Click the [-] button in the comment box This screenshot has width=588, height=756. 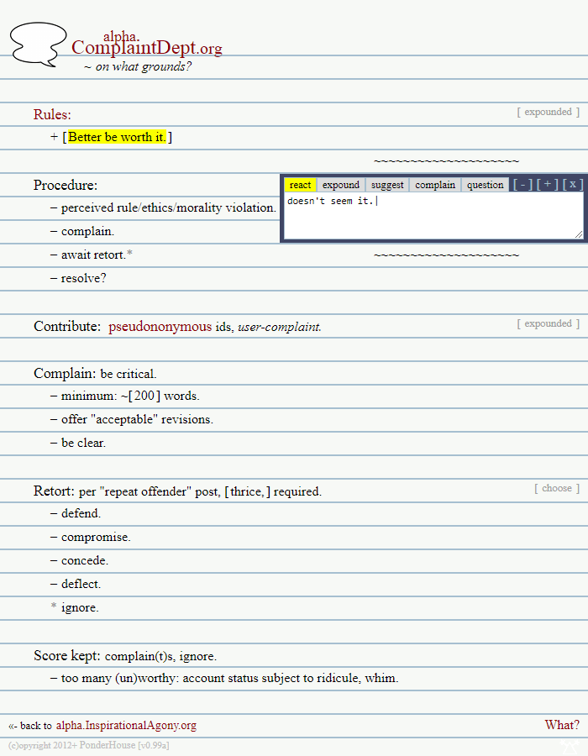523,184
